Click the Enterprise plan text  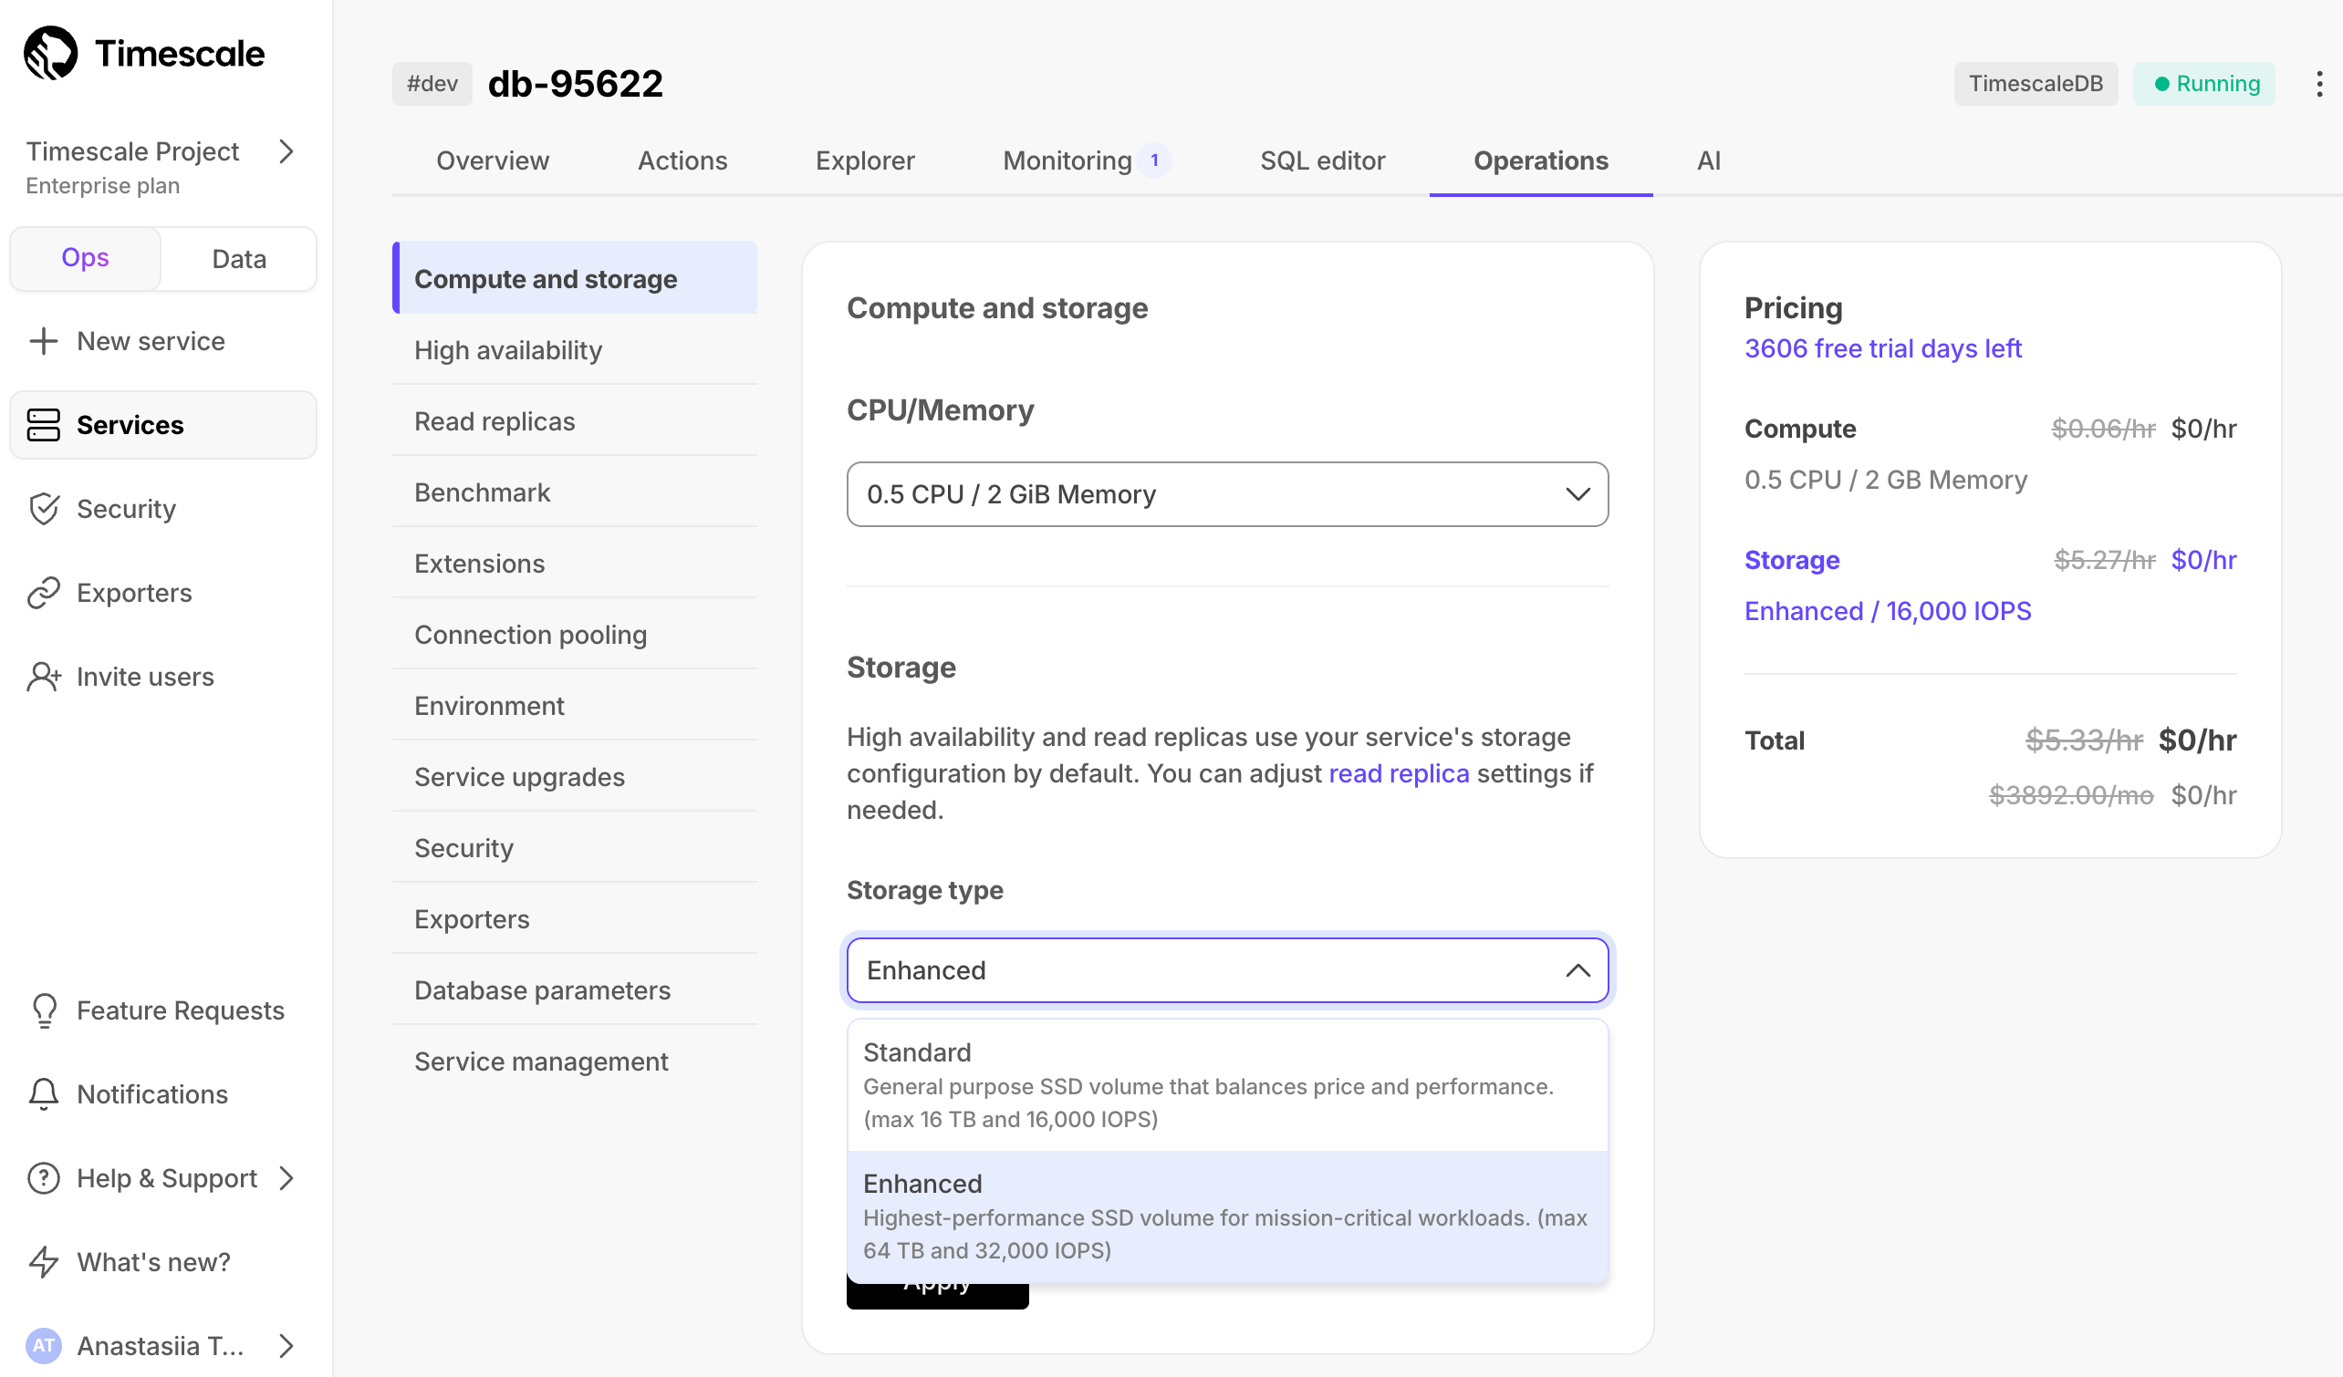point(102,186)
